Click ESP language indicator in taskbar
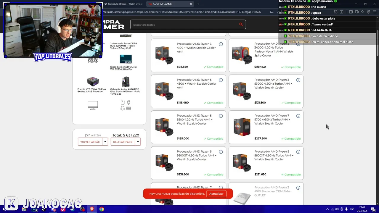Image resolution: width=379 pixels, height=213 pixels. tap(352, 209)
